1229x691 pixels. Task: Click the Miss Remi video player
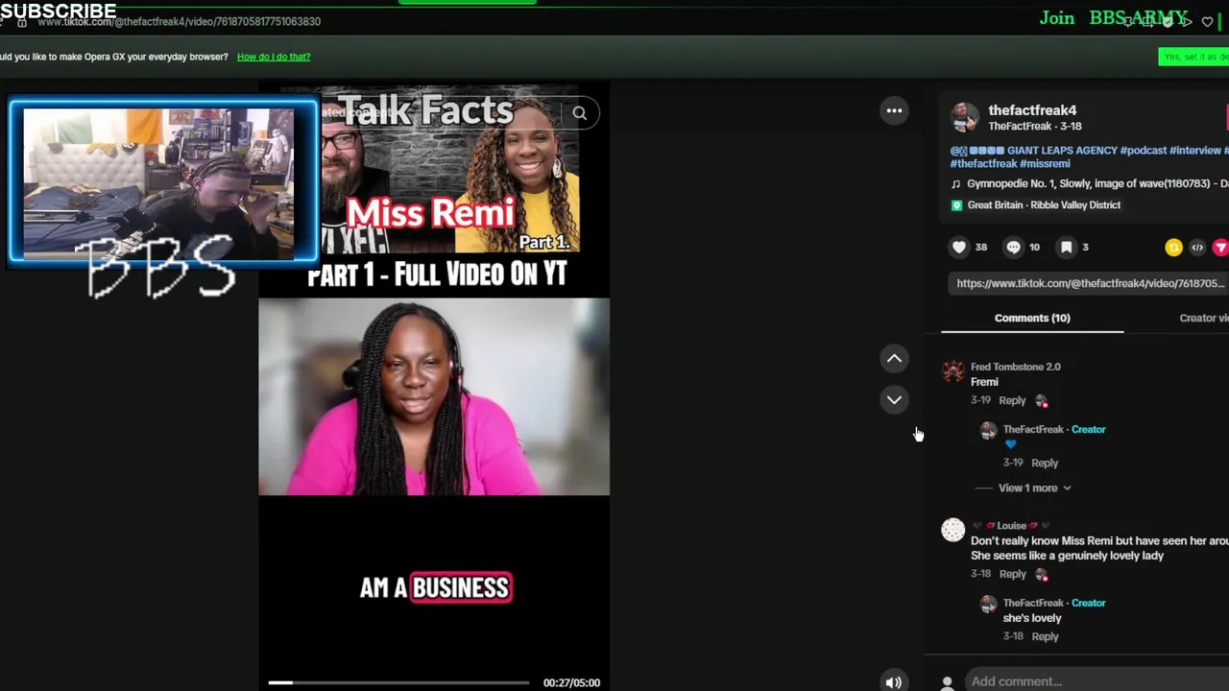[x=433, y=396]
